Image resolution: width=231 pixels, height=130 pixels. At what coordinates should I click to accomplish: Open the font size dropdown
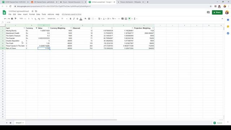64,19
